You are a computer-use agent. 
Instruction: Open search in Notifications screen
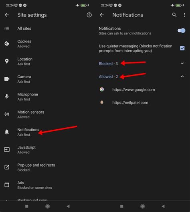tap(174, 15)
